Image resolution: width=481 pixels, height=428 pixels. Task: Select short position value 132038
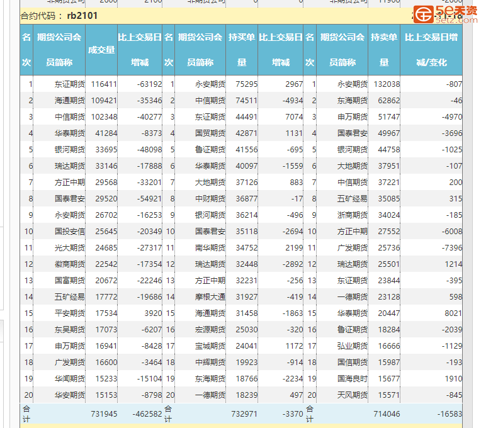point(387,84)
